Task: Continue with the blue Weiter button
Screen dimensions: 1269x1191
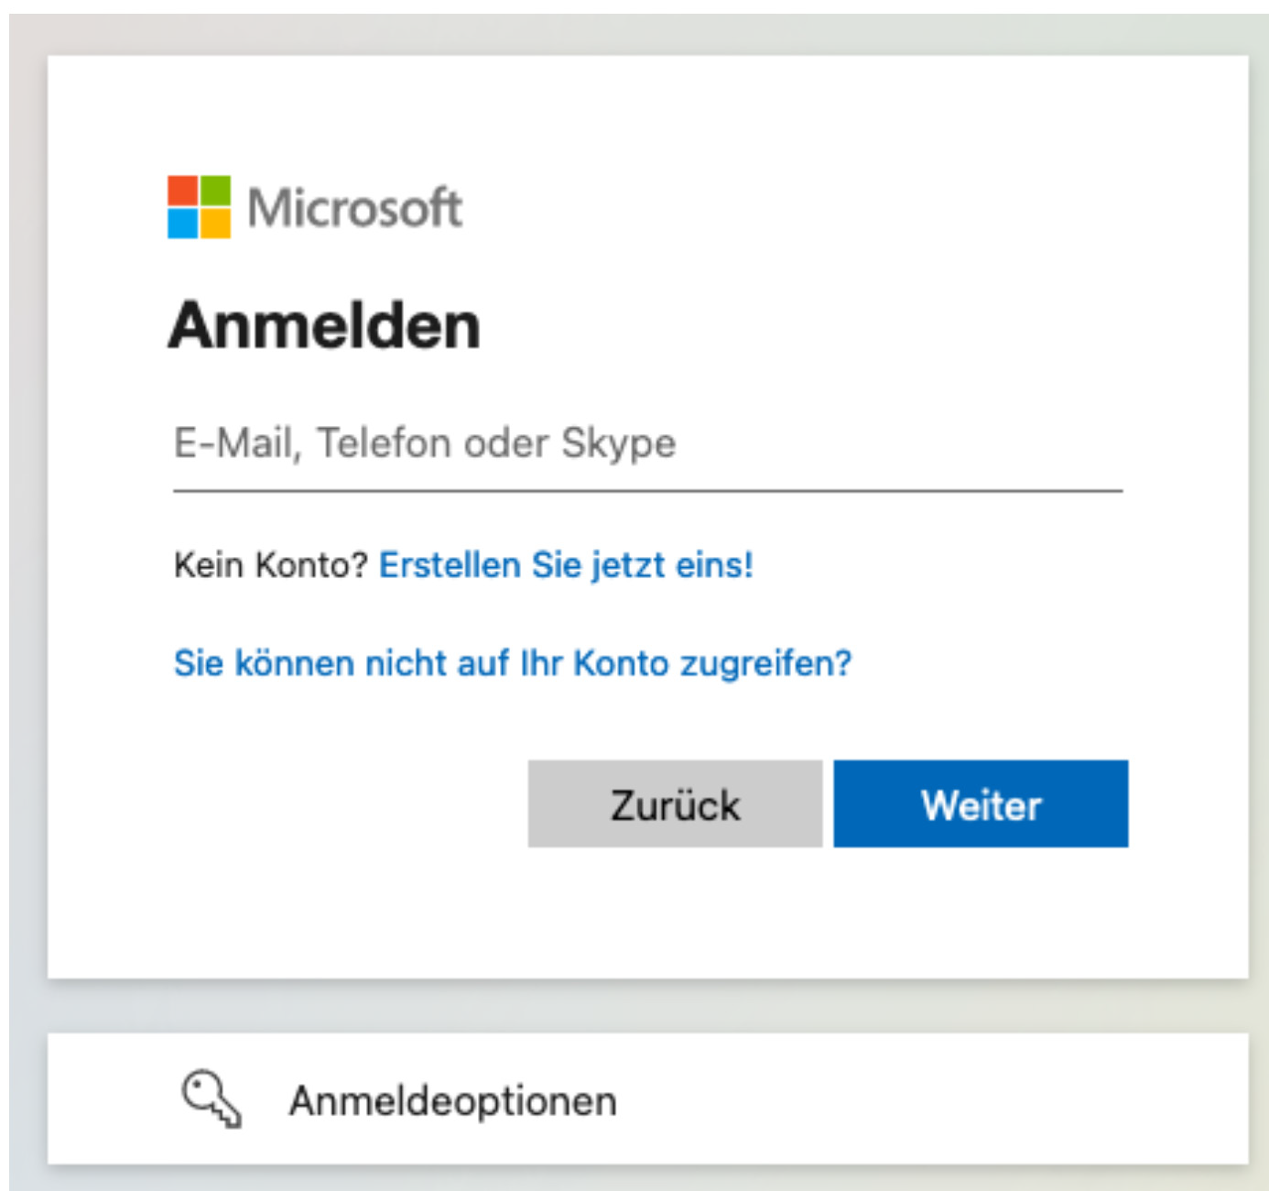Action: (981, 803)
